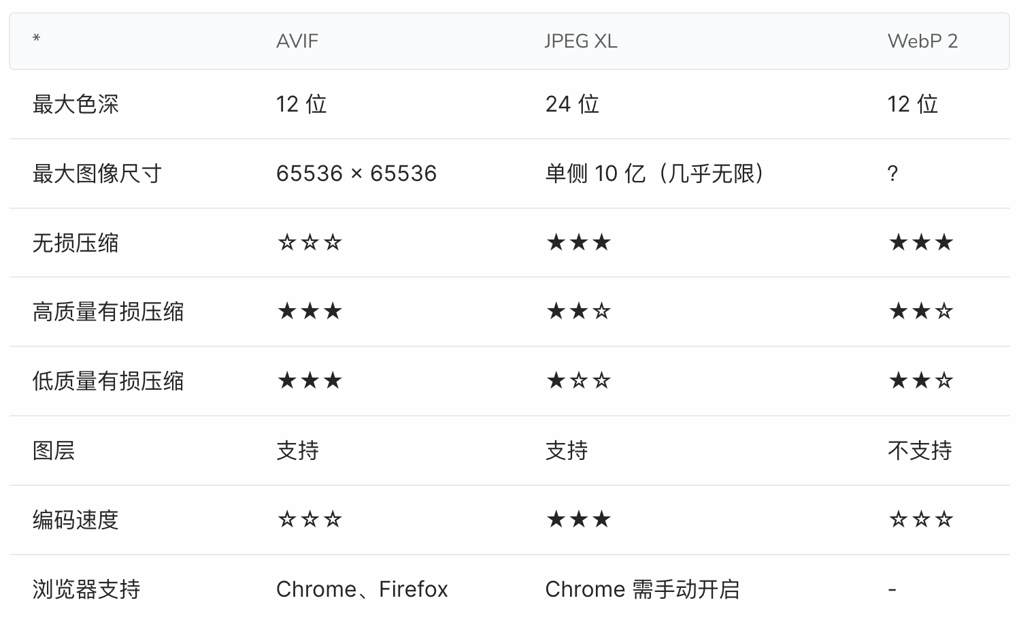Image resolution: width=1019 pixels, height=626 pixels.
Task: Click the 65536 × 65536 cell
Action: point(356,174)
